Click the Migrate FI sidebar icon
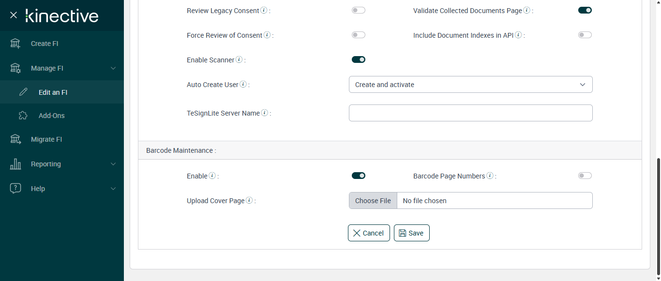The height and width of the screenshot is (281, 661). pos(15,139)
